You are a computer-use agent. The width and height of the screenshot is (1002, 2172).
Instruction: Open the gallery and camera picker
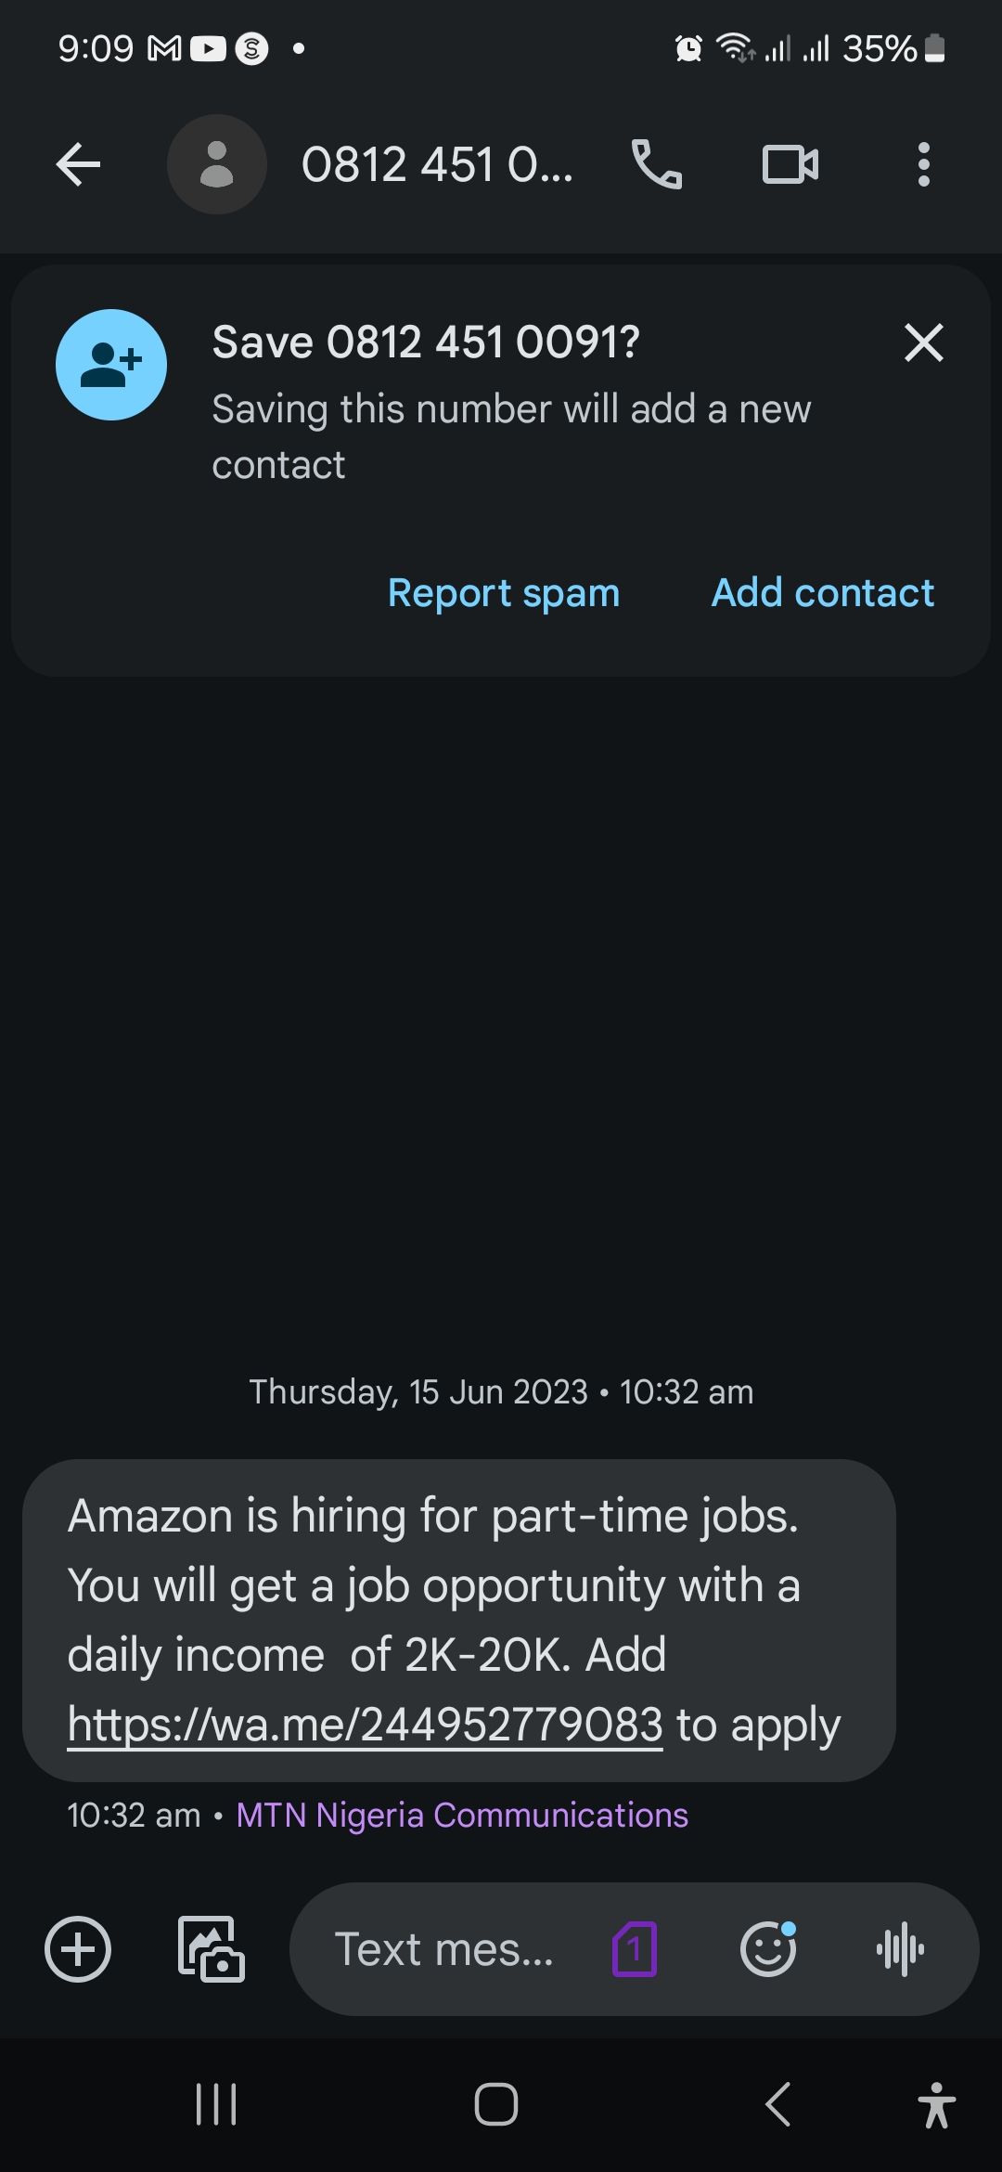[x=212, y=1949]
